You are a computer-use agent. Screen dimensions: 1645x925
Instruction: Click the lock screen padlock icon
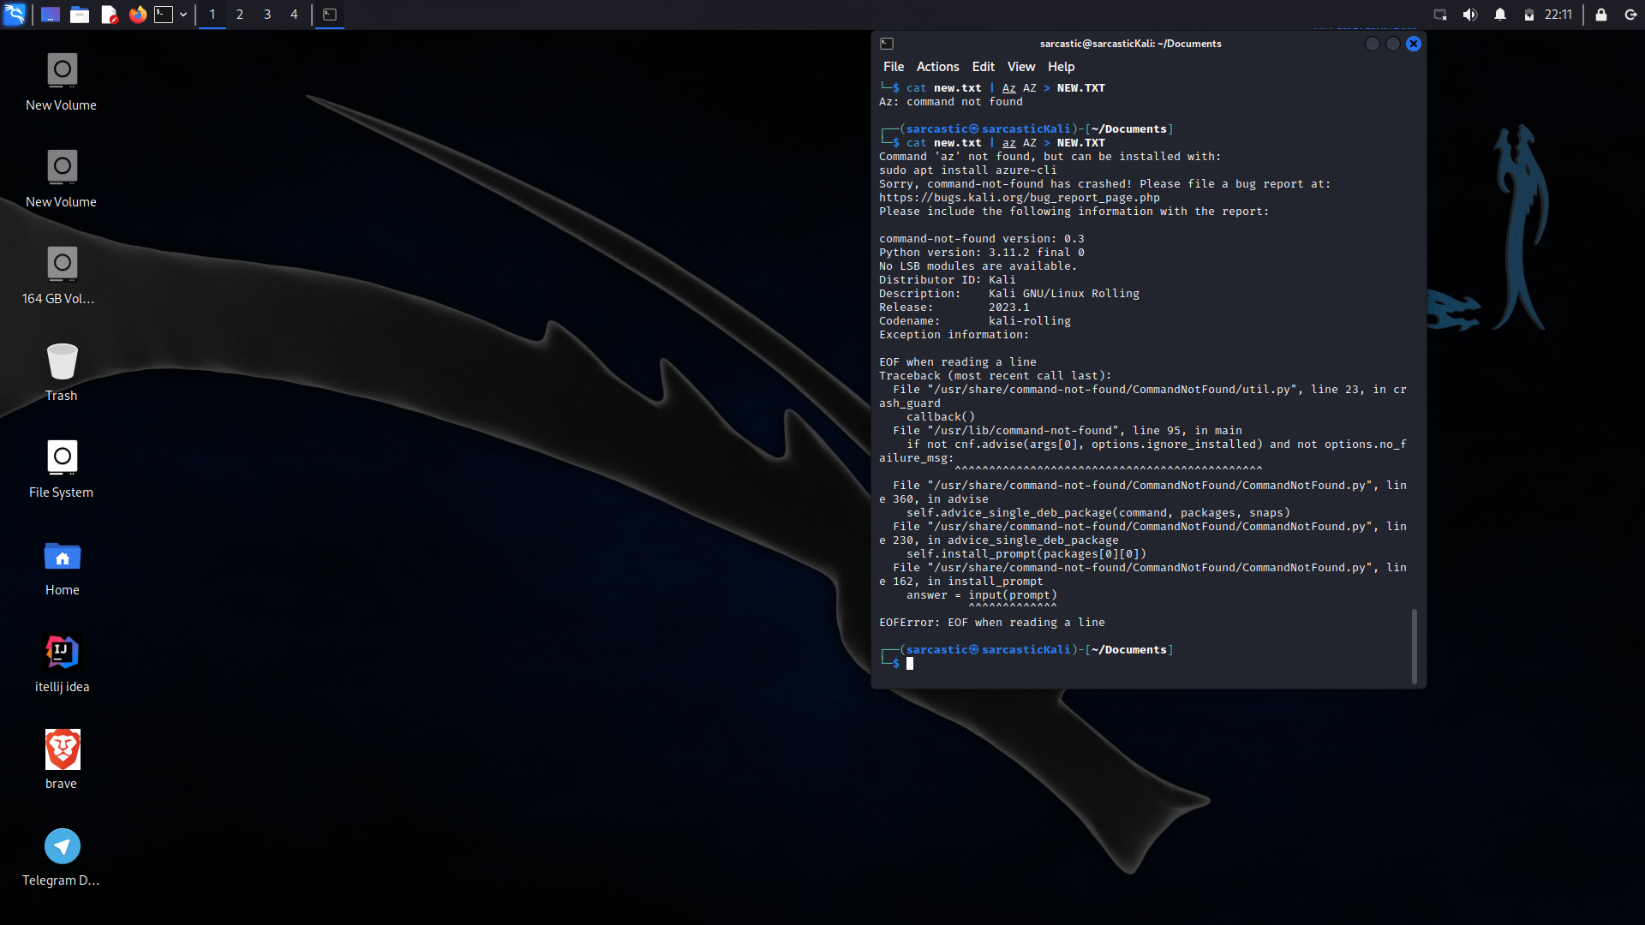click(x=1600, y=15)
